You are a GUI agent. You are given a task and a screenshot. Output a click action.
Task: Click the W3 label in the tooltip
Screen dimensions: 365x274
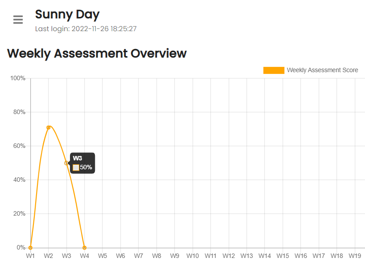77,158
